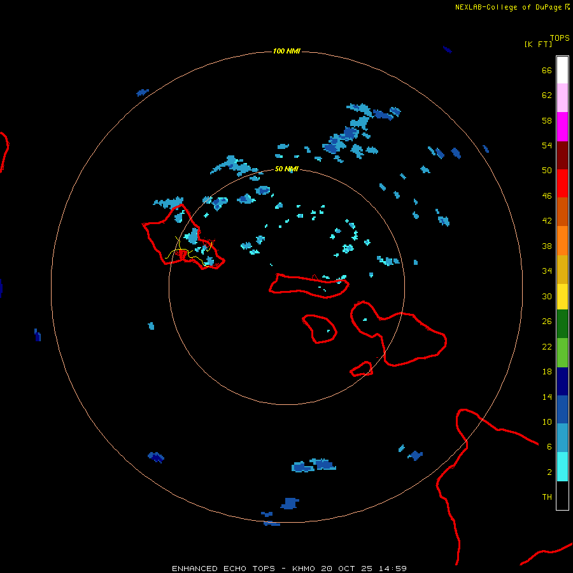573x573 pixels.
Task: Click the gold legend swatch near 34
Action: [x=562, y=269]
